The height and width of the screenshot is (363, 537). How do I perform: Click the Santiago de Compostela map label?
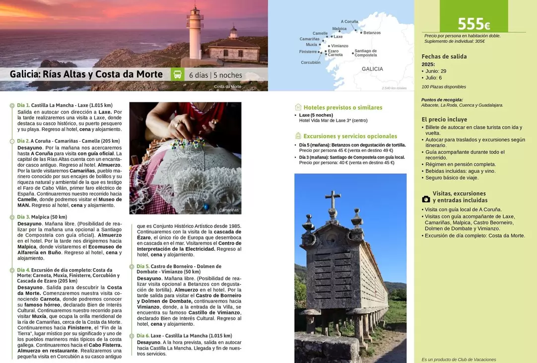pos(365,53)
